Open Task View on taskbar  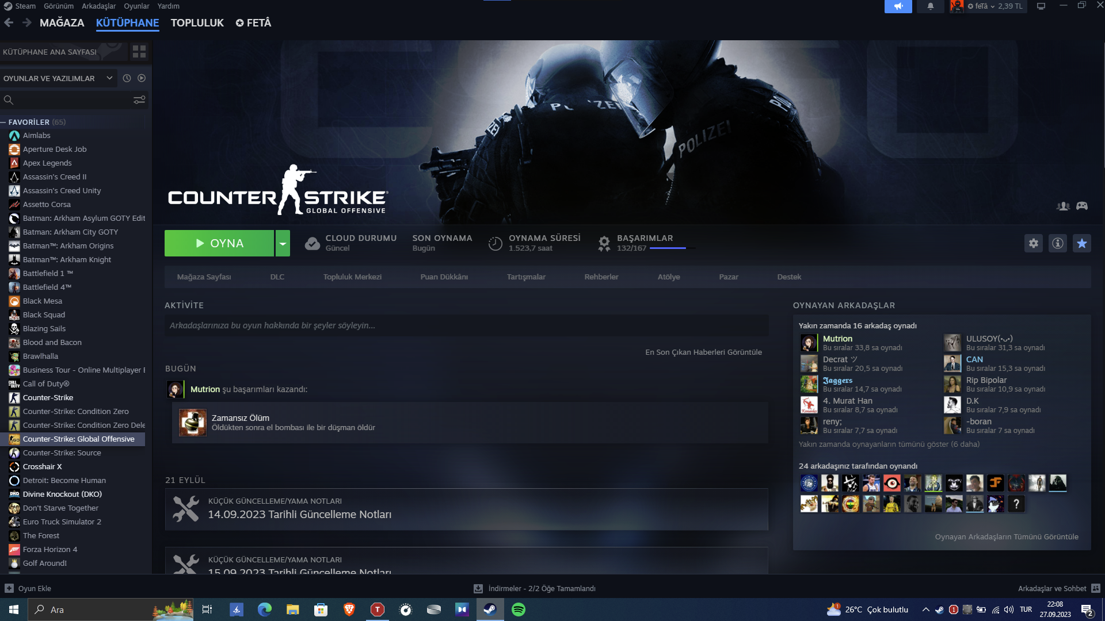[x=207, y=609]
